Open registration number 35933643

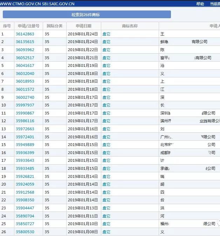coord(25,160)
